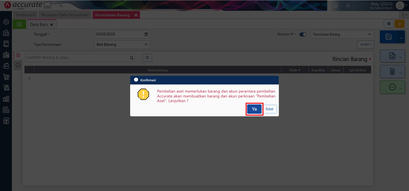Open the settings gear in sidebar
This screenshot has width=409, height=191.
tap(6, 22)
